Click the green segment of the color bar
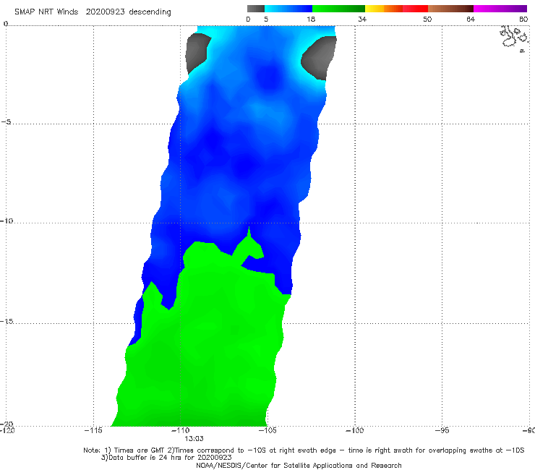This screenshot has width=535, height=470. coord(338,9)
